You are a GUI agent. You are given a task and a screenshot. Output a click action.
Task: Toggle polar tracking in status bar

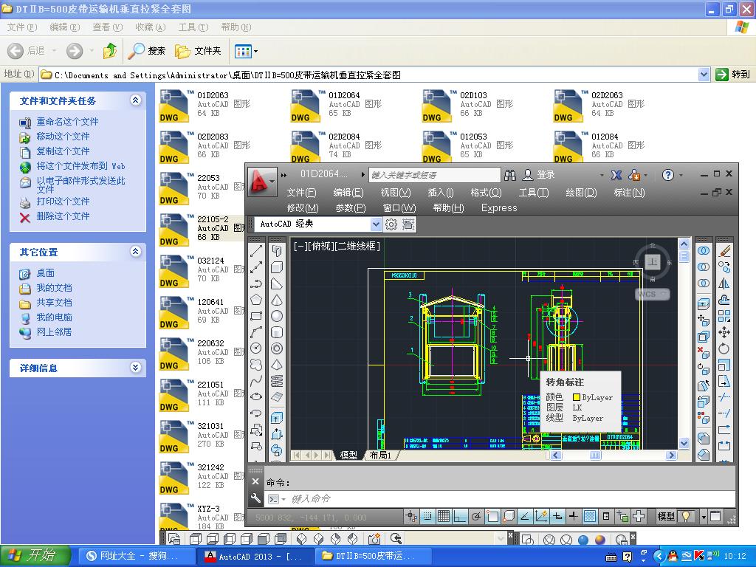[477, 517]
